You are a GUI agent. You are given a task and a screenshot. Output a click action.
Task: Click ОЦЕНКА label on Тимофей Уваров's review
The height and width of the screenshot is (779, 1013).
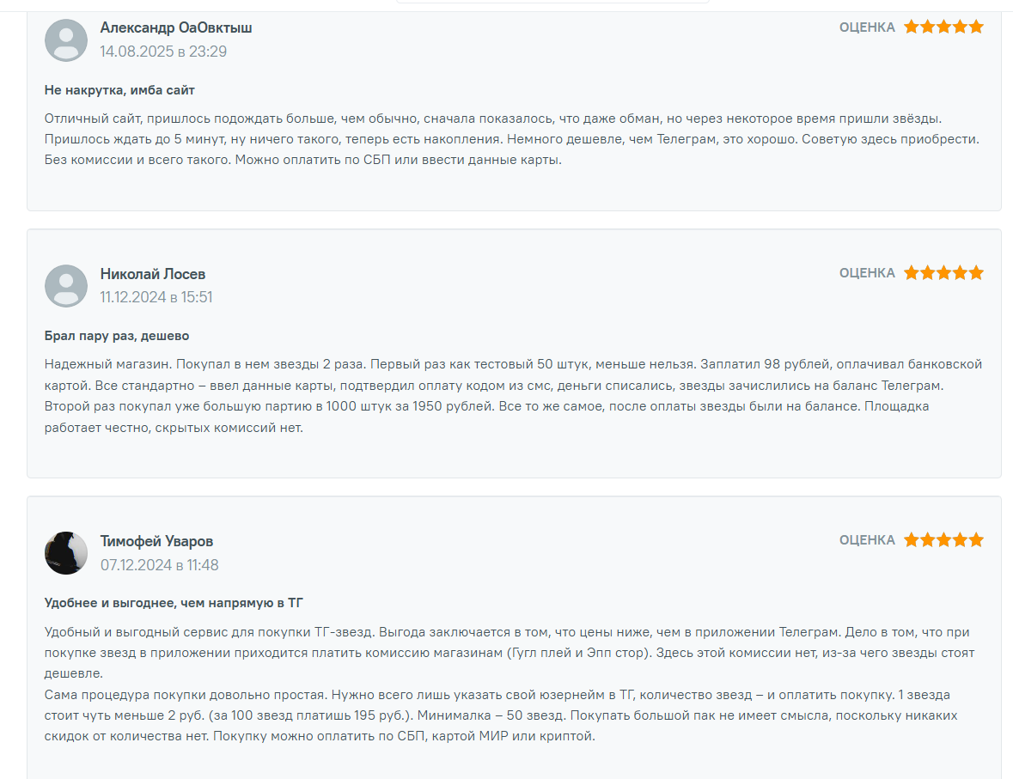pyautogui.click(x=867, y=540)
